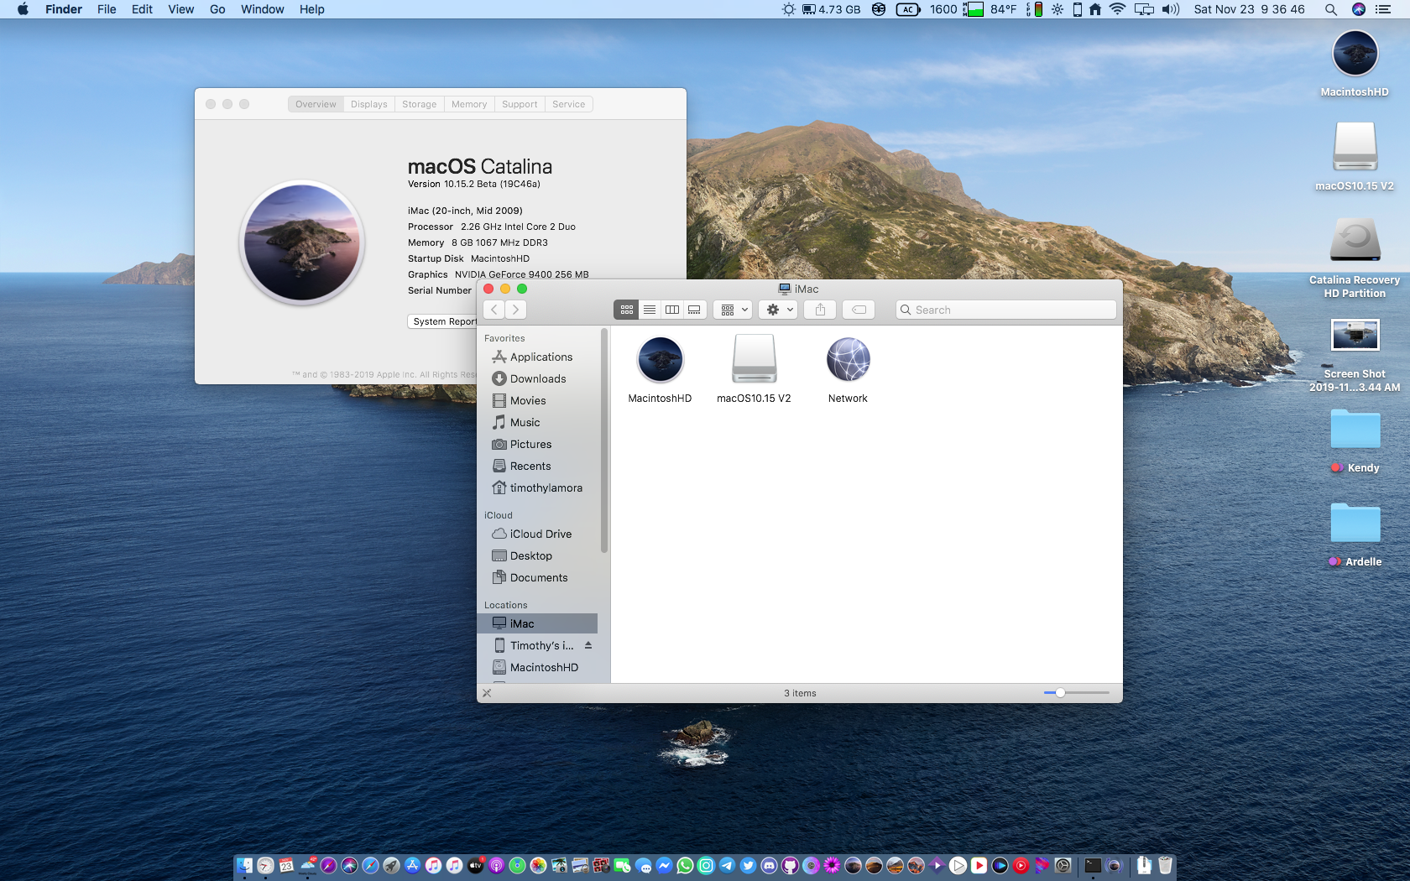This screenshot has width=1410, height=881.
Task: Open the Share button in Finder toolbar
Action: [820, 309]
